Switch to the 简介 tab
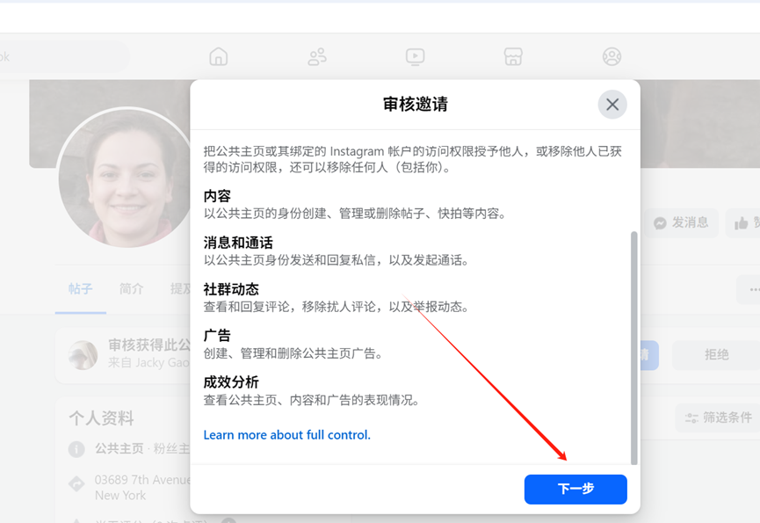This screenshot has width=760, height=523. click(132, 288)
